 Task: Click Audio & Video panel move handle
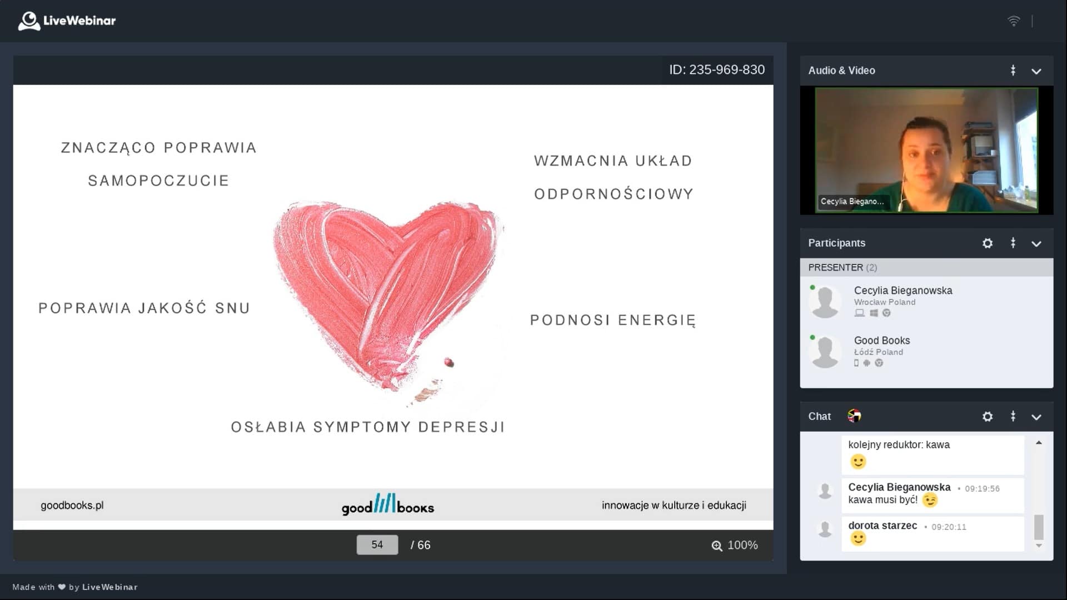coord(1013,71)
